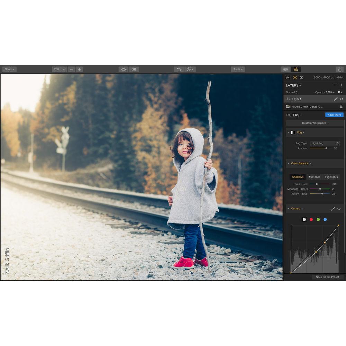Open the zoom percentage 37% dropdown
Viewport: 346px width, 346px height.
[59, 69]
